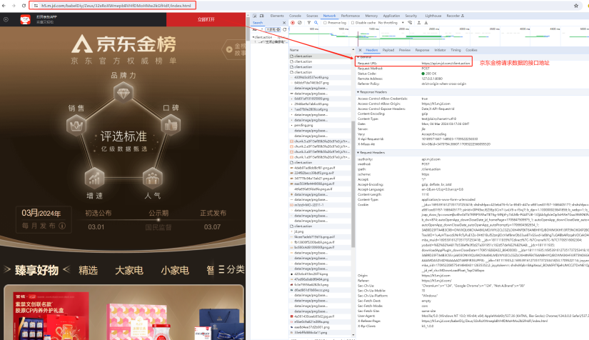The width and height of the screenshot is (589, 340).
Task: Reload the page with the refresh icon
Action: [x=24, y=6]
